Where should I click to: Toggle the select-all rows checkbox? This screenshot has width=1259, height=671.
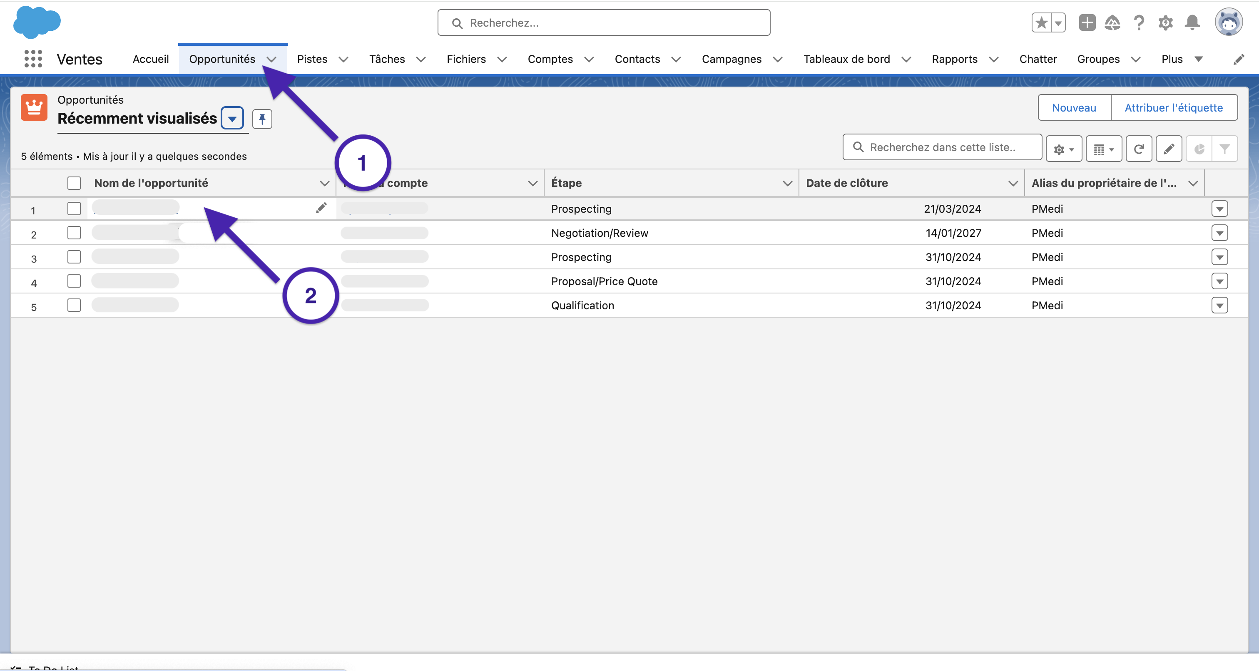click(x=74, y=183)
